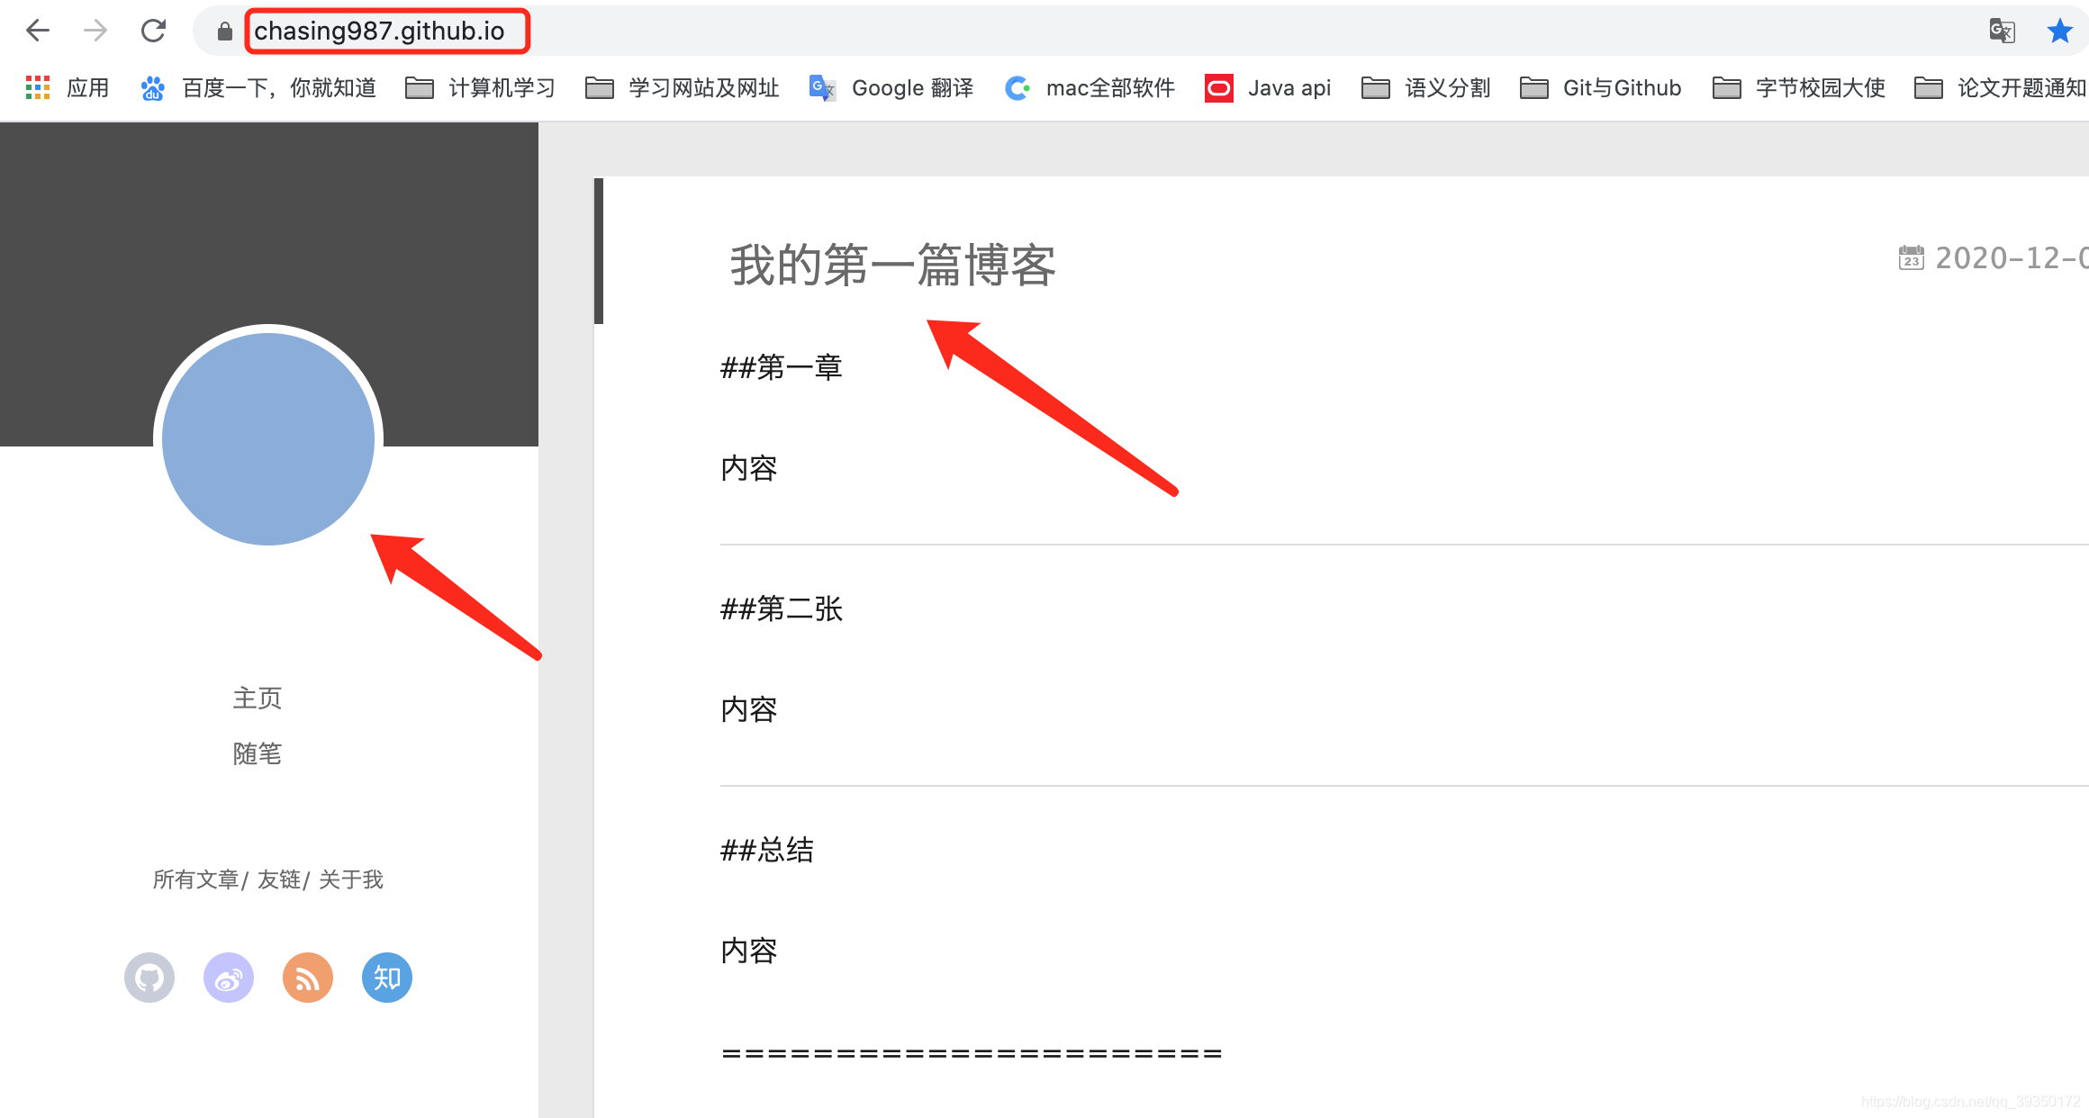This screenshot has width=2089, height=1118.
Task: Open 友链 in sidebar
Action: tap(279, 879)
